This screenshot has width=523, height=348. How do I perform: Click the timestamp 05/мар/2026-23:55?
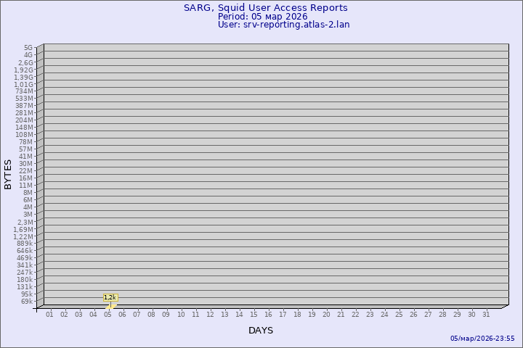[482, 339]
